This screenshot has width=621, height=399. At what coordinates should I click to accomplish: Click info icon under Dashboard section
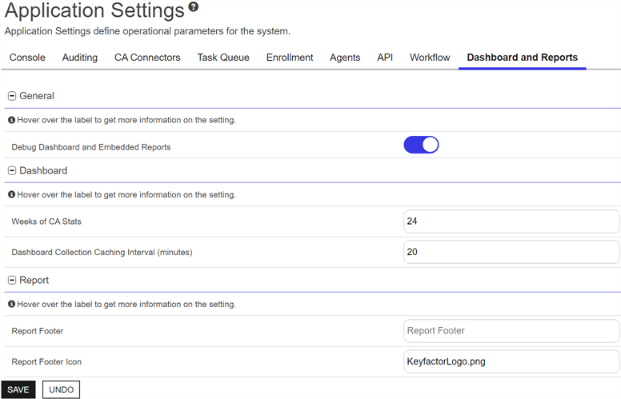[11, 194]
